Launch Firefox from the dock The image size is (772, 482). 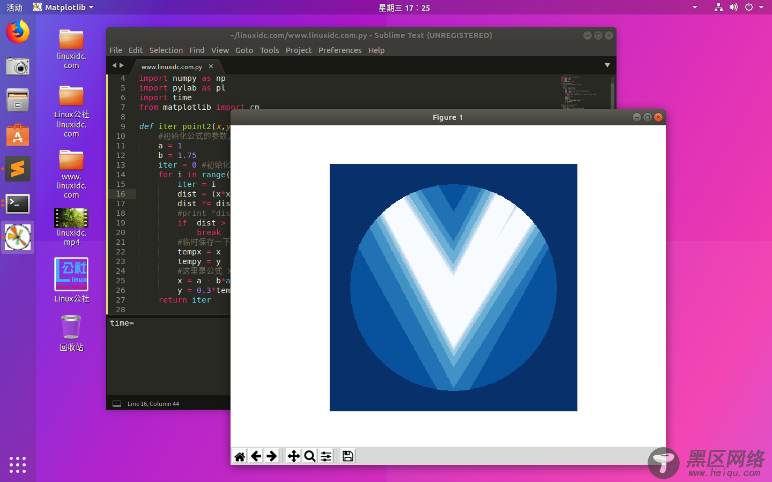[18, 32]
